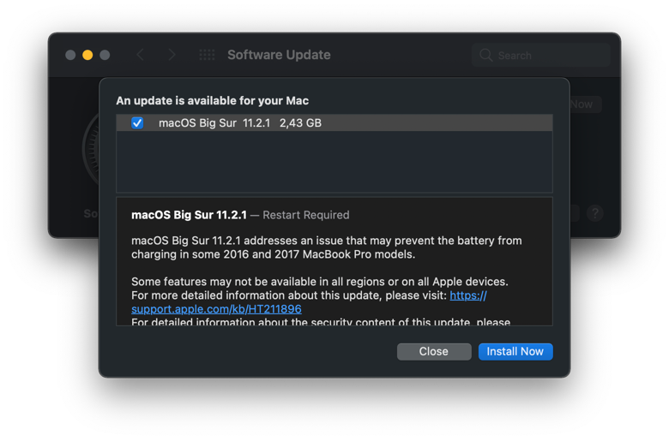Focus the Search input field

549,55
